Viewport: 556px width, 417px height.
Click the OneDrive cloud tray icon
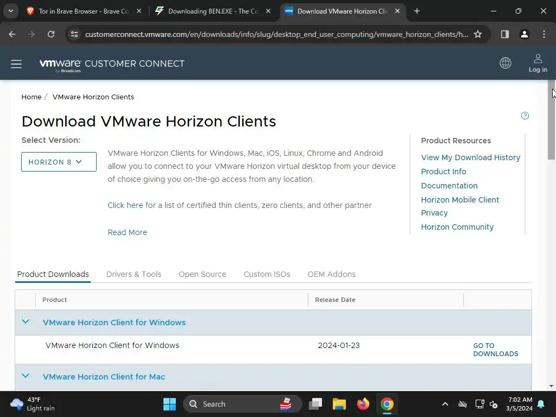pyautogui.click(x=463, y=404)
